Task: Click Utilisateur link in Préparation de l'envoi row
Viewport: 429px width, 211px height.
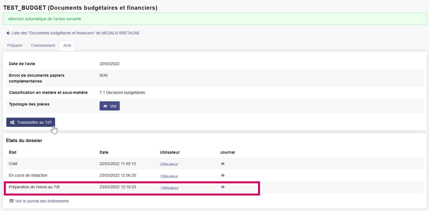Action: (170, 188)
